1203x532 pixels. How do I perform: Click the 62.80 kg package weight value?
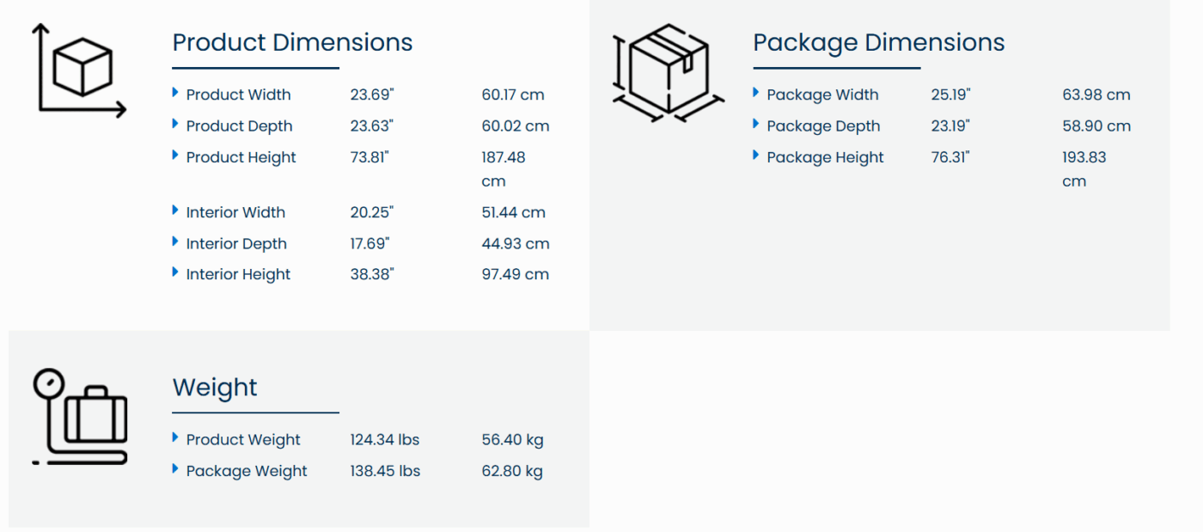tap(512, 471)
